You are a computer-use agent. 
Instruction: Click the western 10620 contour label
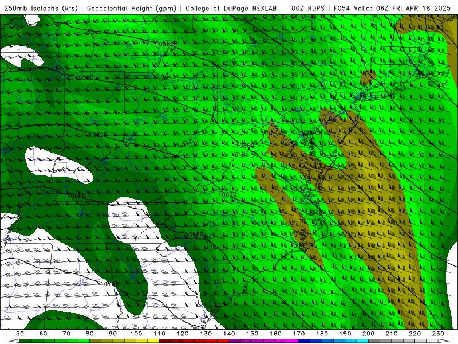pos(98,135)
